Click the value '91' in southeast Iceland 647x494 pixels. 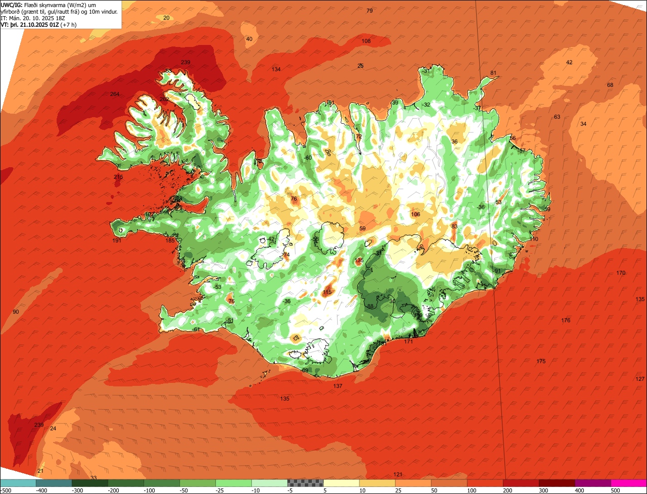497,271
